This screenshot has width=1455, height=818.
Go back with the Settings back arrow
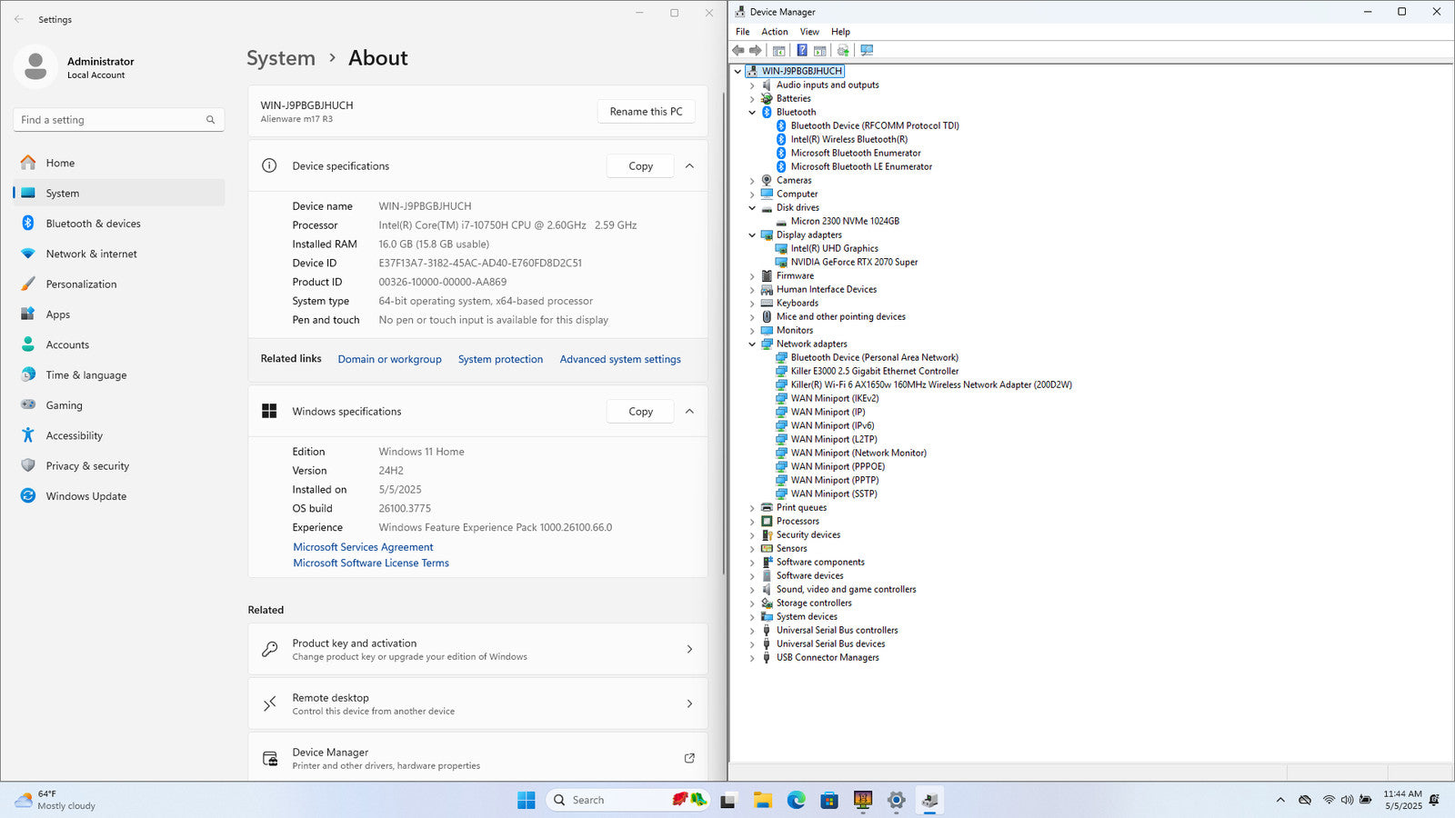pyautogui.click(x=19, y=19)
